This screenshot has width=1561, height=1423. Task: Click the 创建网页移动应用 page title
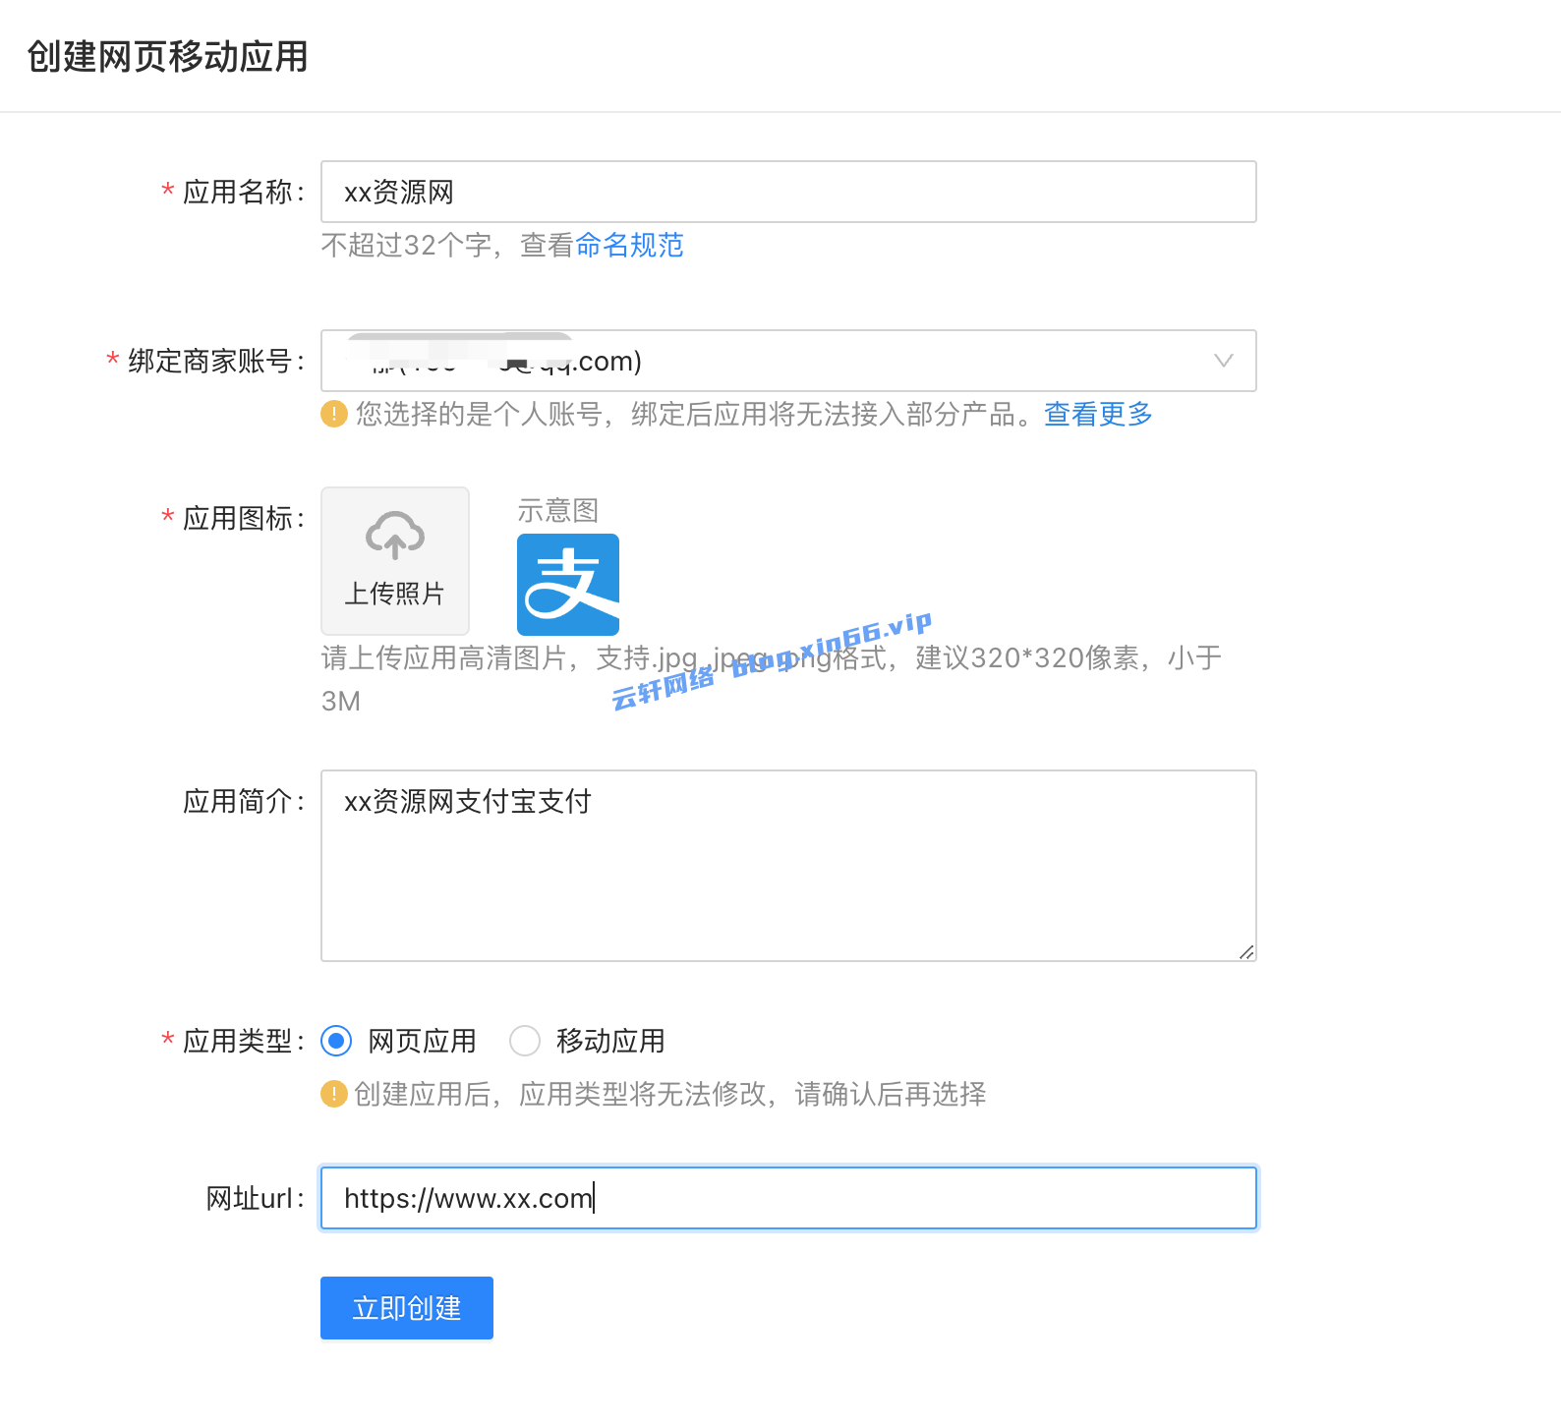tap(167, 57)
